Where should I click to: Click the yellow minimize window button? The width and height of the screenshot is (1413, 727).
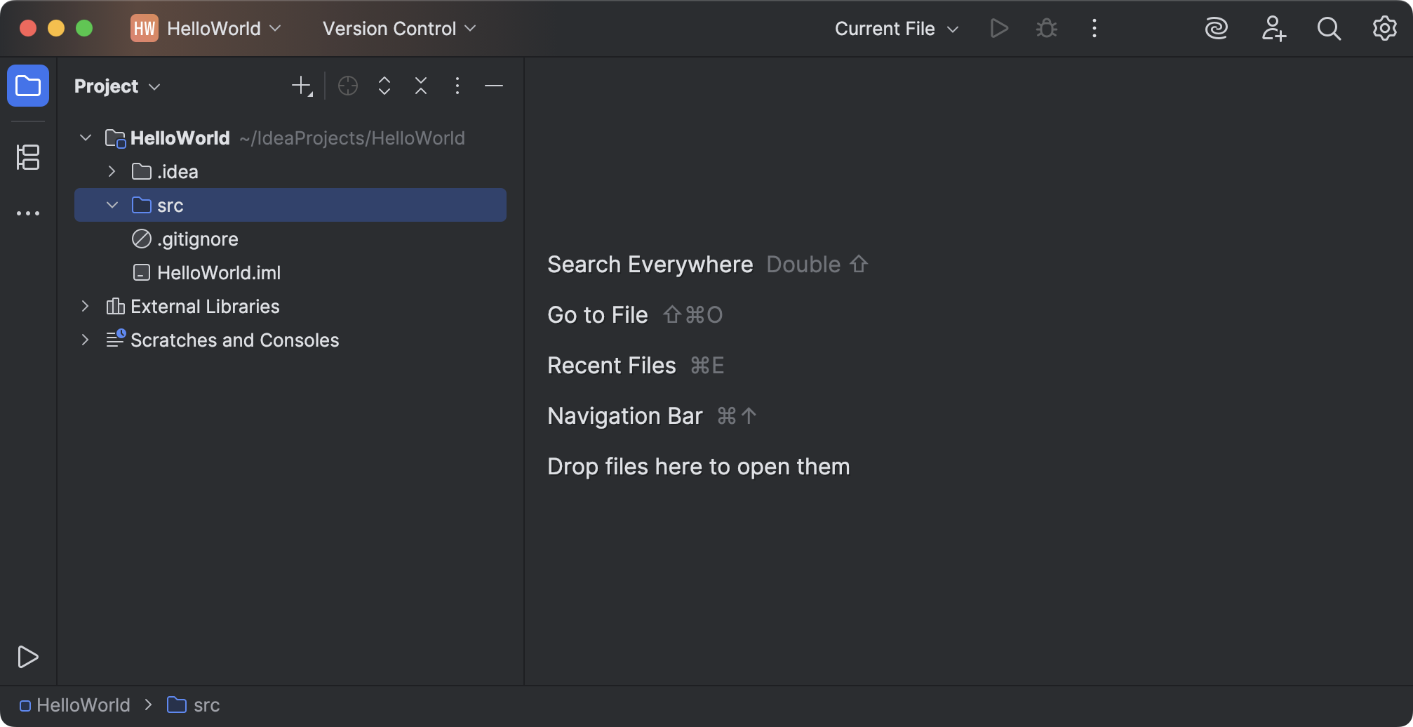click(56, 28)
